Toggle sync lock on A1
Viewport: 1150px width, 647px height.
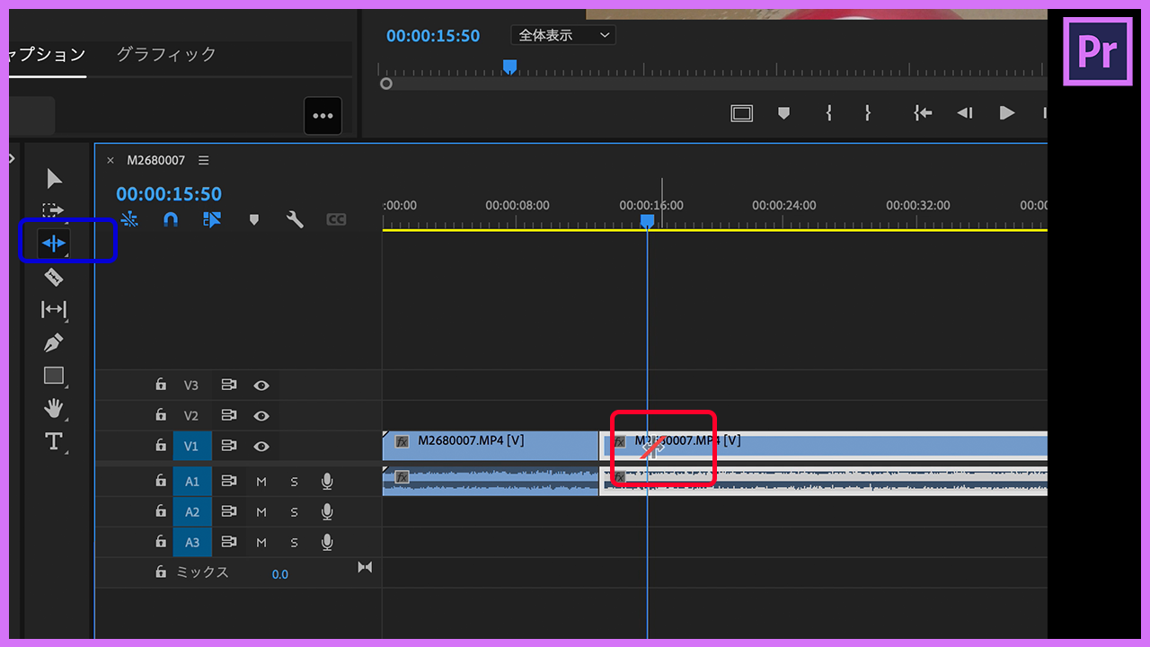(229, 482)
